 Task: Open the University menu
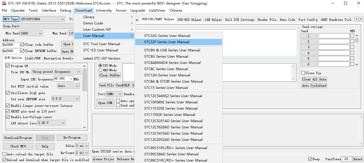pyautogui.click(x=104, y=11)
